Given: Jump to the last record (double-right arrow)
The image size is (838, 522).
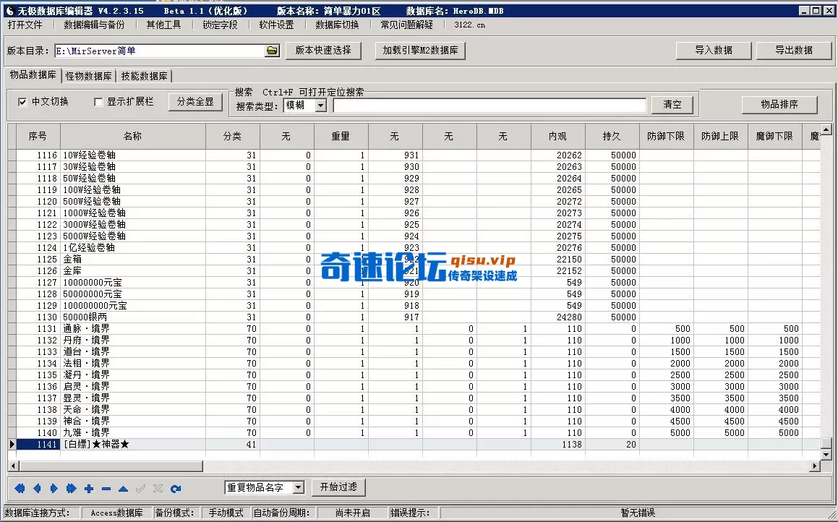Looking at the screenshot, I should [x=71, y=488].
